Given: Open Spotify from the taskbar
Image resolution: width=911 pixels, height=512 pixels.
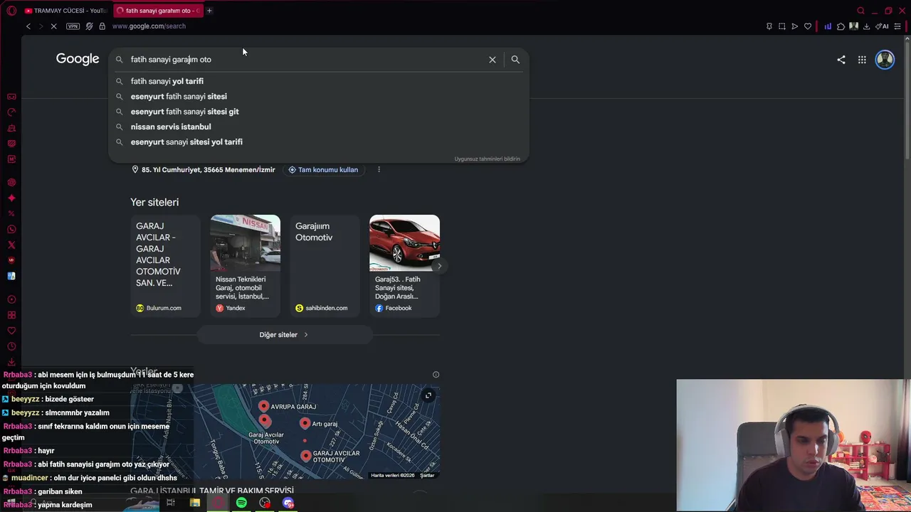Looking at the screenshot, I should [x=241, y=503].
